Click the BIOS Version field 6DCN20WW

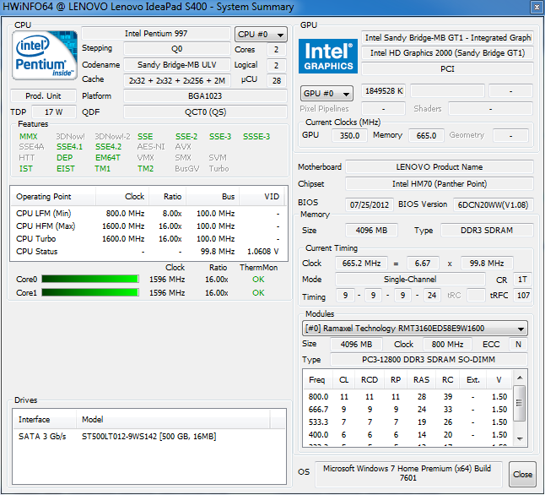coord(493,204)
